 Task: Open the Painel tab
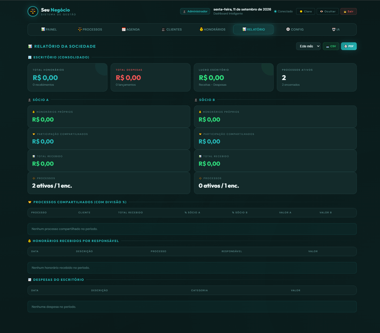pyautogui.click(x=49, y=29)
